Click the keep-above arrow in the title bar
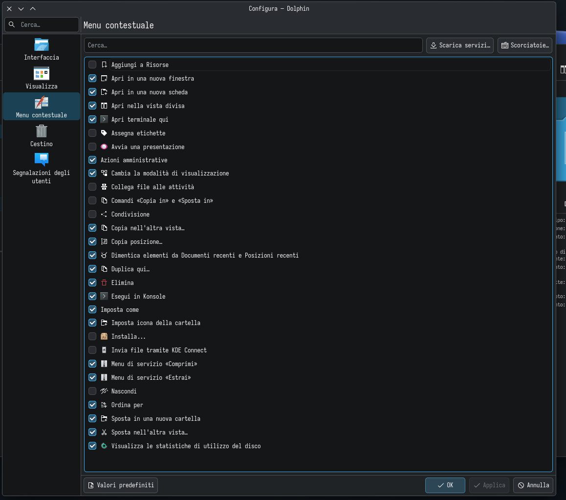This screenshot has height=500, width=566. pos(33,9)
